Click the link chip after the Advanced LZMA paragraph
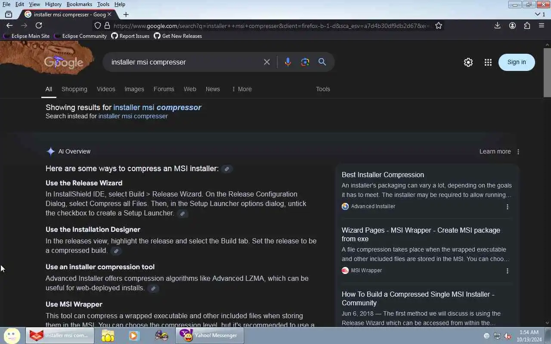The height and width of the screenshot is (344, 551). pos(153,289)
